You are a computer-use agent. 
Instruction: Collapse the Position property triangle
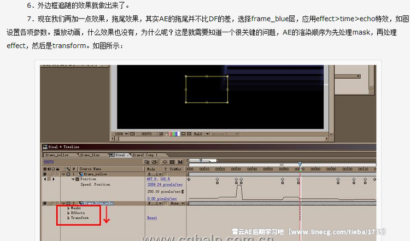(x=73, y=179)
